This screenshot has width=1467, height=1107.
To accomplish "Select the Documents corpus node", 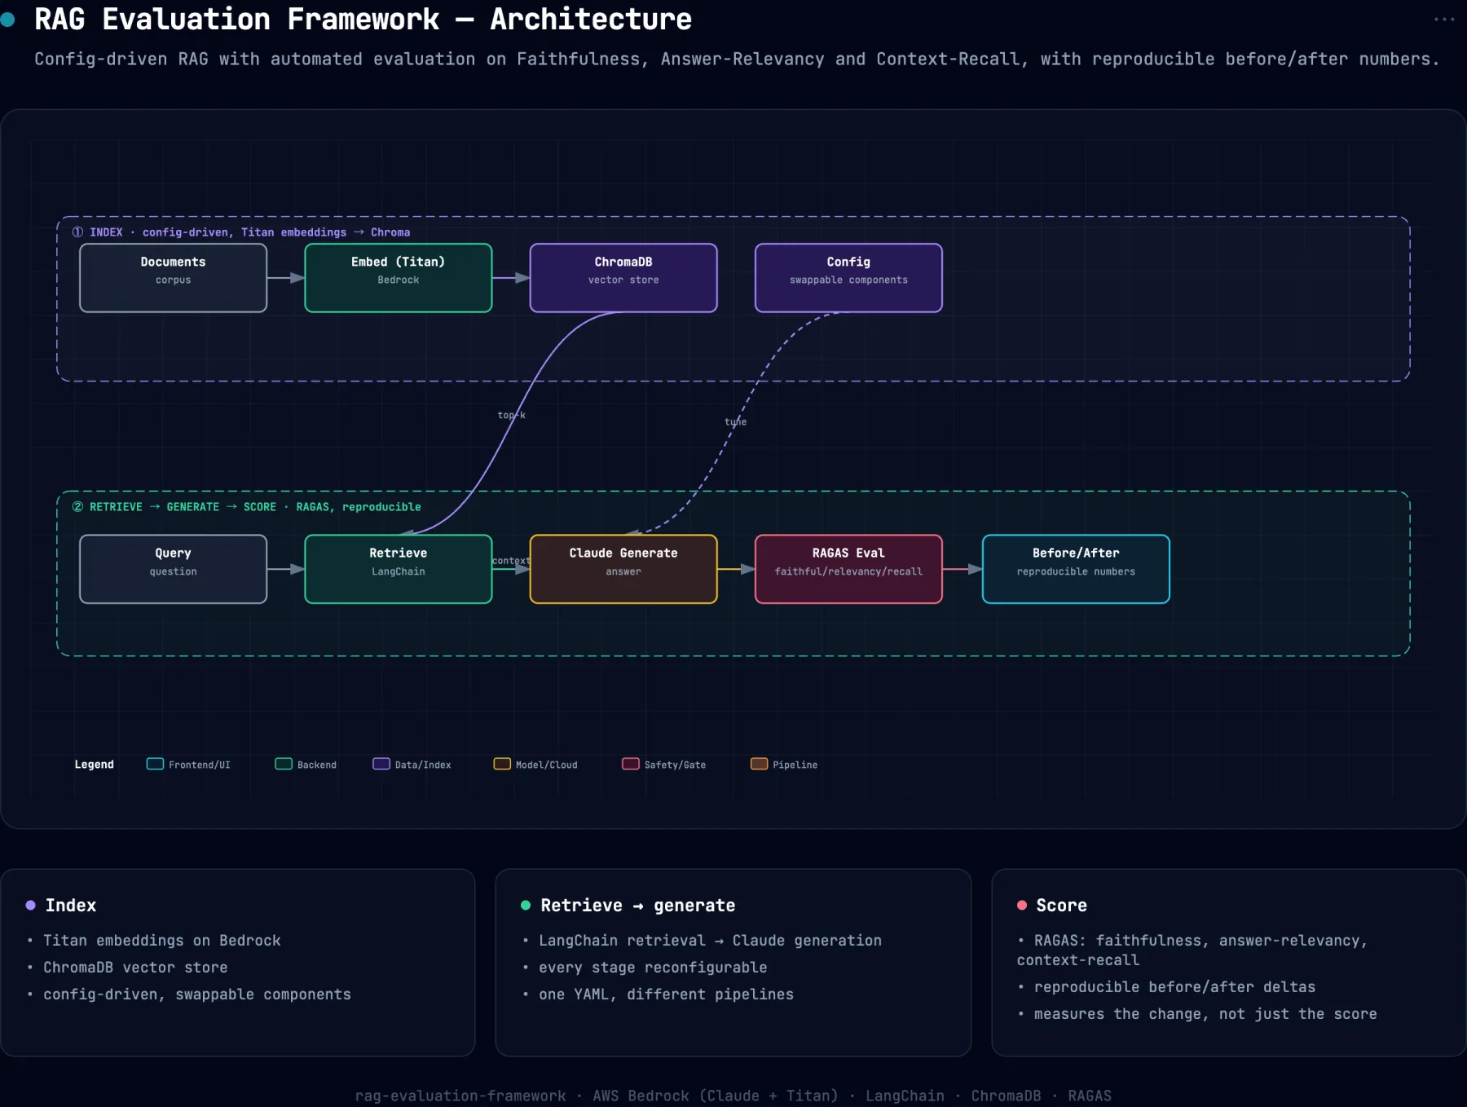I will point(173,278).
